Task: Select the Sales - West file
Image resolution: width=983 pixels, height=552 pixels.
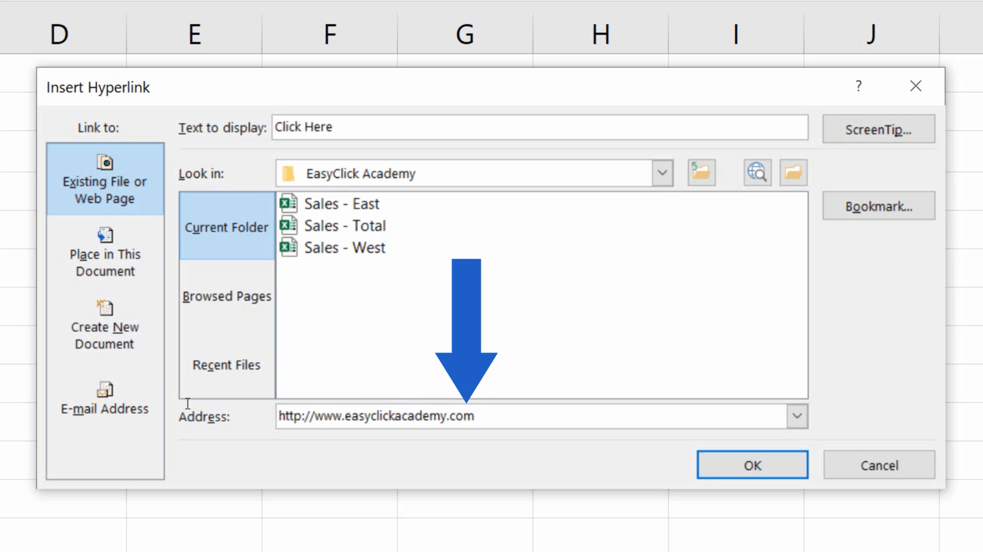Action: pyautogui.click(x=344, y=247)
